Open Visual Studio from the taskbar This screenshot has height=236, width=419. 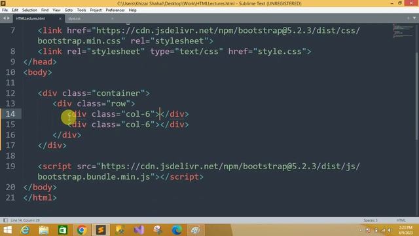139,230
